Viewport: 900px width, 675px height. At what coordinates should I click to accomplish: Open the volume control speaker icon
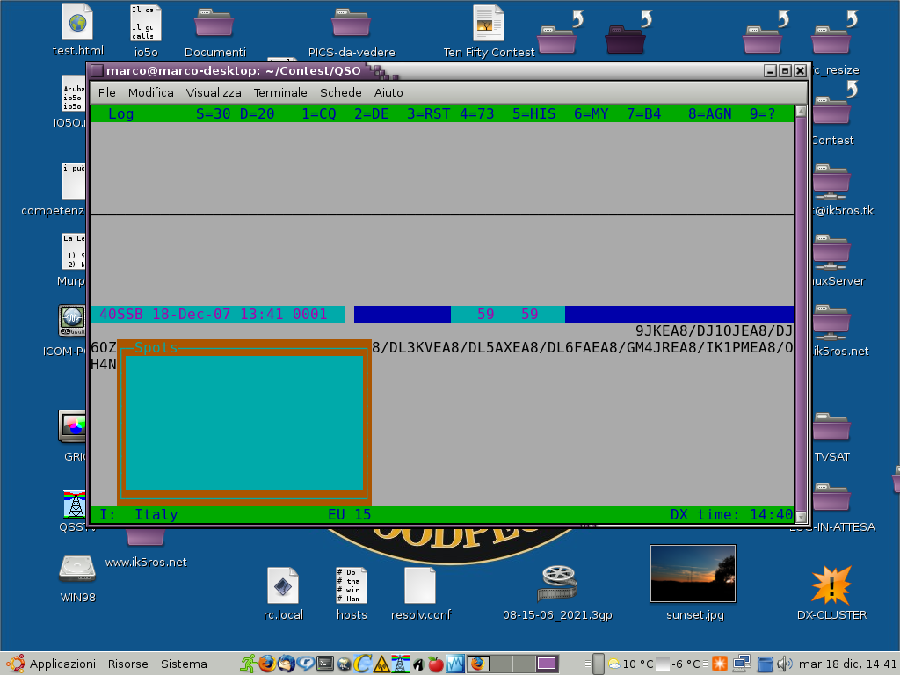[x=785, y=664]
